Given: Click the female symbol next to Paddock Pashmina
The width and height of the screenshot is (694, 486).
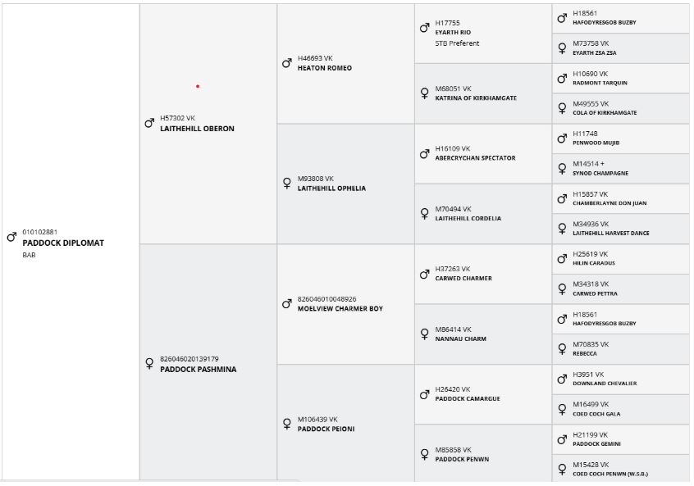Looking at the screenshot, I should coord(149,364).
